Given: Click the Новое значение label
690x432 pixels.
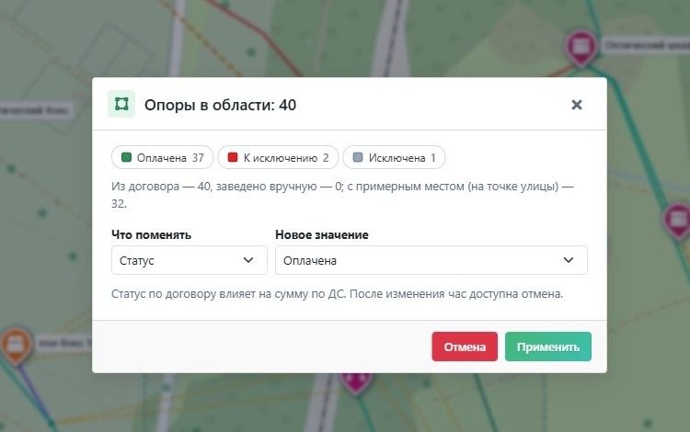Looking at the screenshot, I should pos(322,234).
